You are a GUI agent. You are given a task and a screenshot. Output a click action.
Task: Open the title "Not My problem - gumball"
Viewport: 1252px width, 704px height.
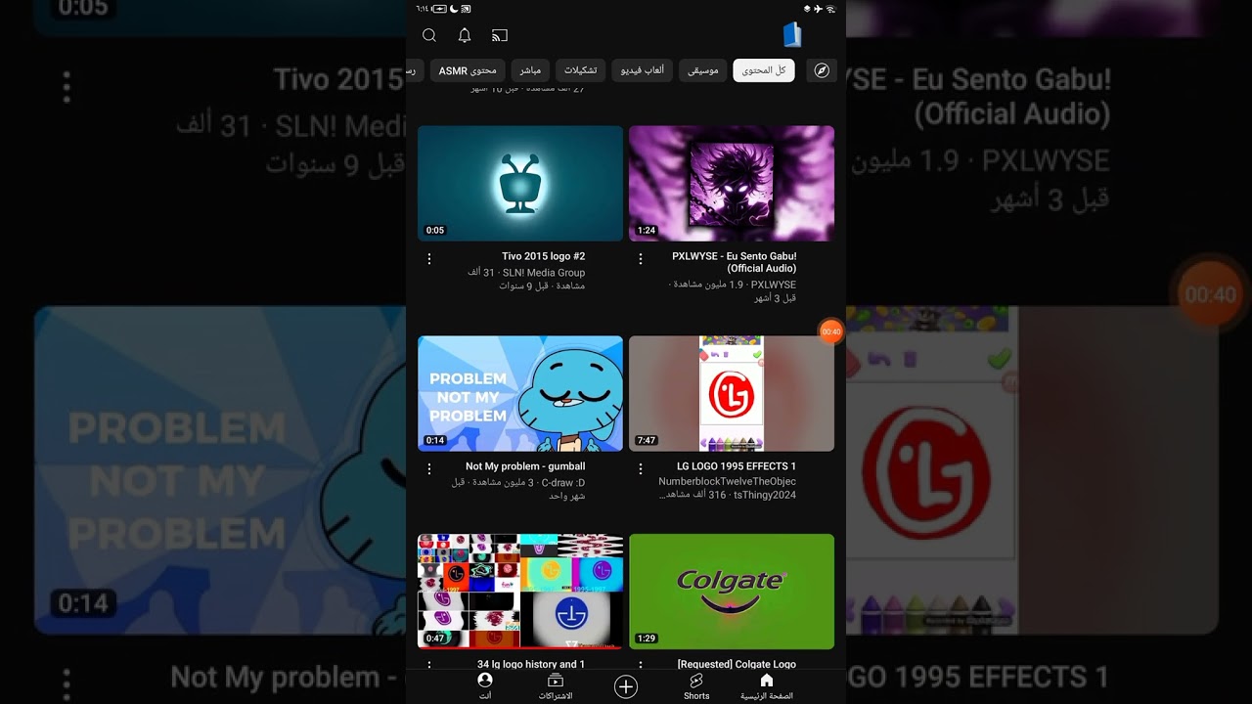click(525, 466)
